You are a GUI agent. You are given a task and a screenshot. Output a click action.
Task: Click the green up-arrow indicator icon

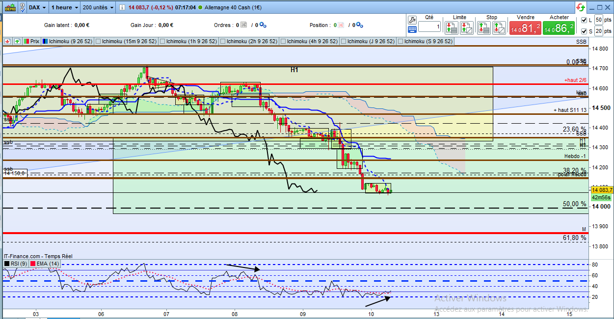click(x=17, y=42)
